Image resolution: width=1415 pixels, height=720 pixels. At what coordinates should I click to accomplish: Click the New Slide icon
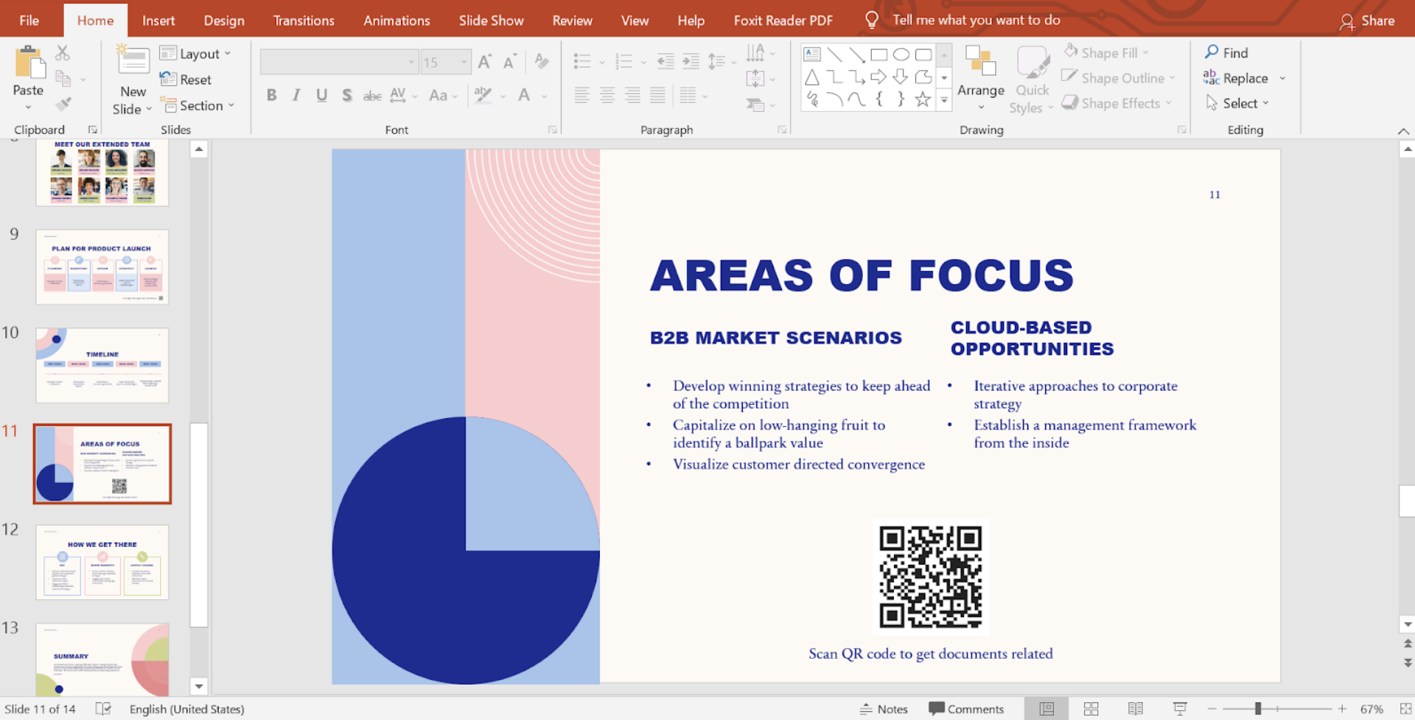point(133,61)
